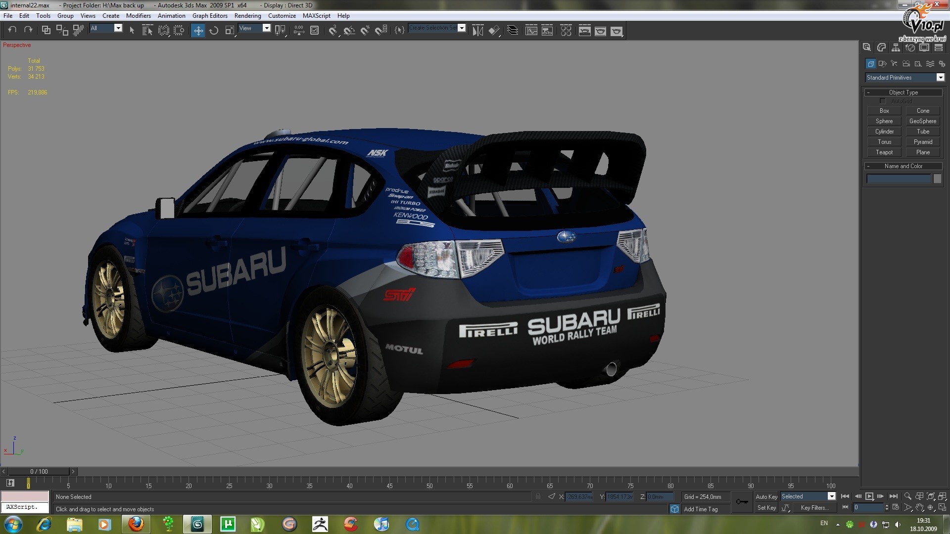The image size is (950, 534).
Task: Click the Undo arrow in the toolbar
Action: click(12, 30)
